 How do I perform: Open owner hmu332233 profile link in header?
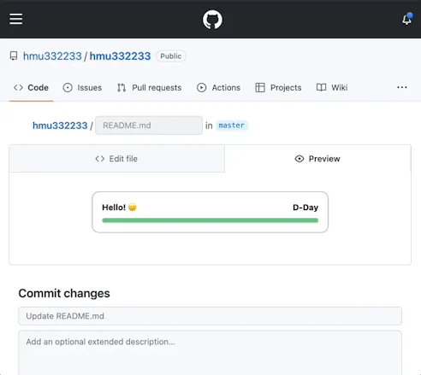pyautogui.click(x=52, y=56)
